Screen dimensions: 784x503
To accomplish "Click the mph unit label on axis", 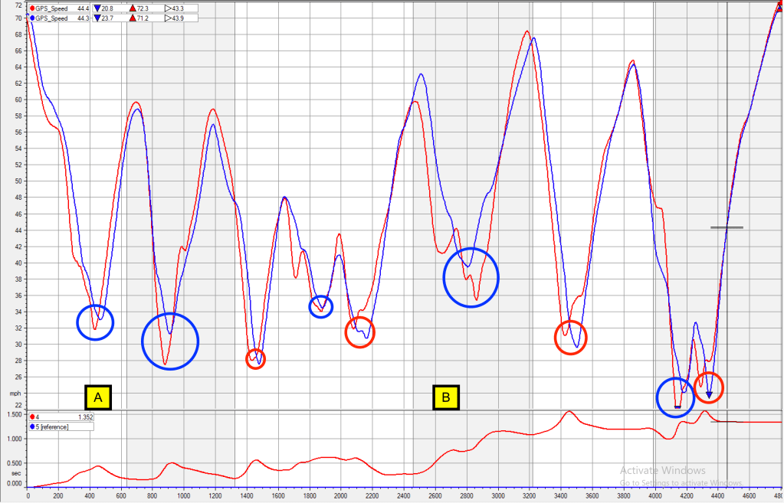I will point(15,394).
